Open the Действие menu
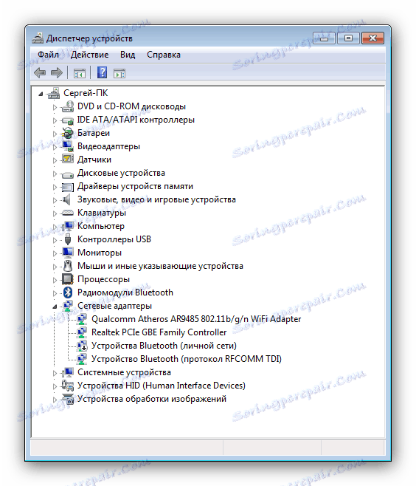The height and width of the screenshot is (486, 416). pos(90,55)
